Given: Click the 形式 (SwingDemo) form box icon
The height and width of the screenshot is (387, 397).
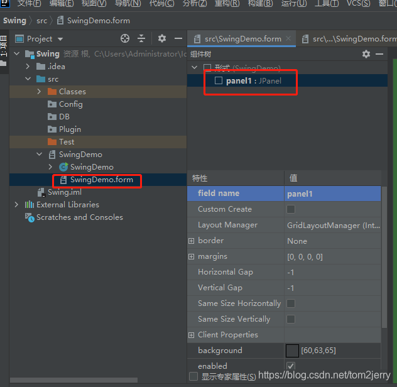Looking at the screenshot, I should point(207,67).
